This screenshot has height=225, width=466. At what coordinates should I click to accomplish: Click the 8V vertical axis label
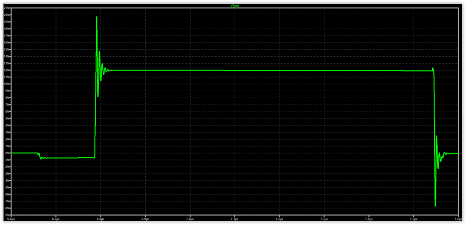click(7, 98)
